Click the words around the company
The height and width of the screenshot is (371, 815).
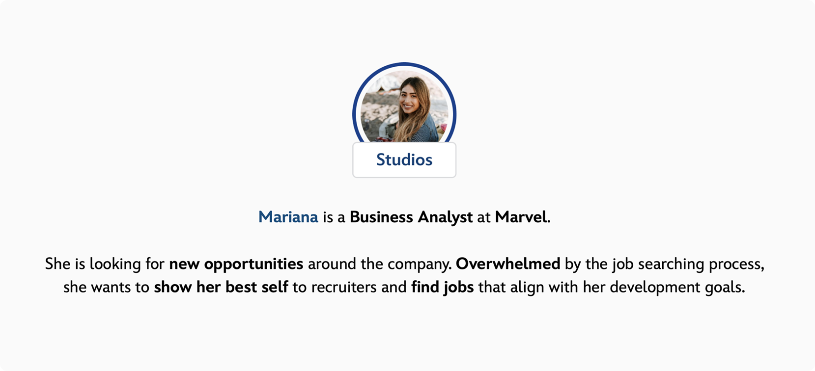(379, 264)
